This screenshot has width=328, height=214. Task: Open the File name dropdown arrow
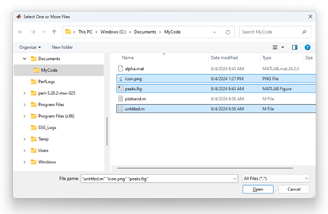click(x=235, y=179)
